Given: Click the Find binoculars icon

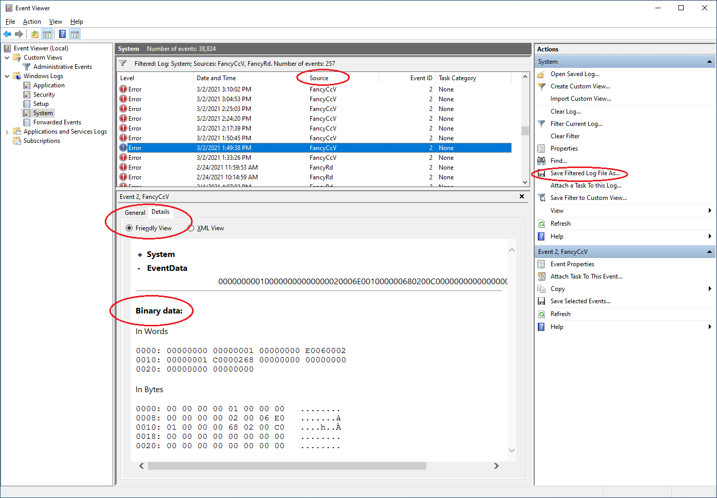Looking at the screenshot, I should (541, 161).
